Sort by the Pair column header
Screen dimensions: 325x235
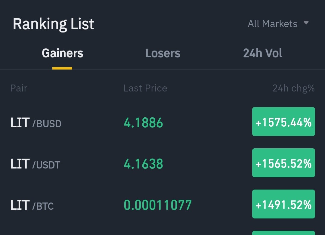coord(19,88)
